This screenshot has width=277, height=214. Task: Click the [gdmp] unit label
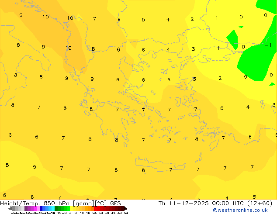[x=84, y=204]
